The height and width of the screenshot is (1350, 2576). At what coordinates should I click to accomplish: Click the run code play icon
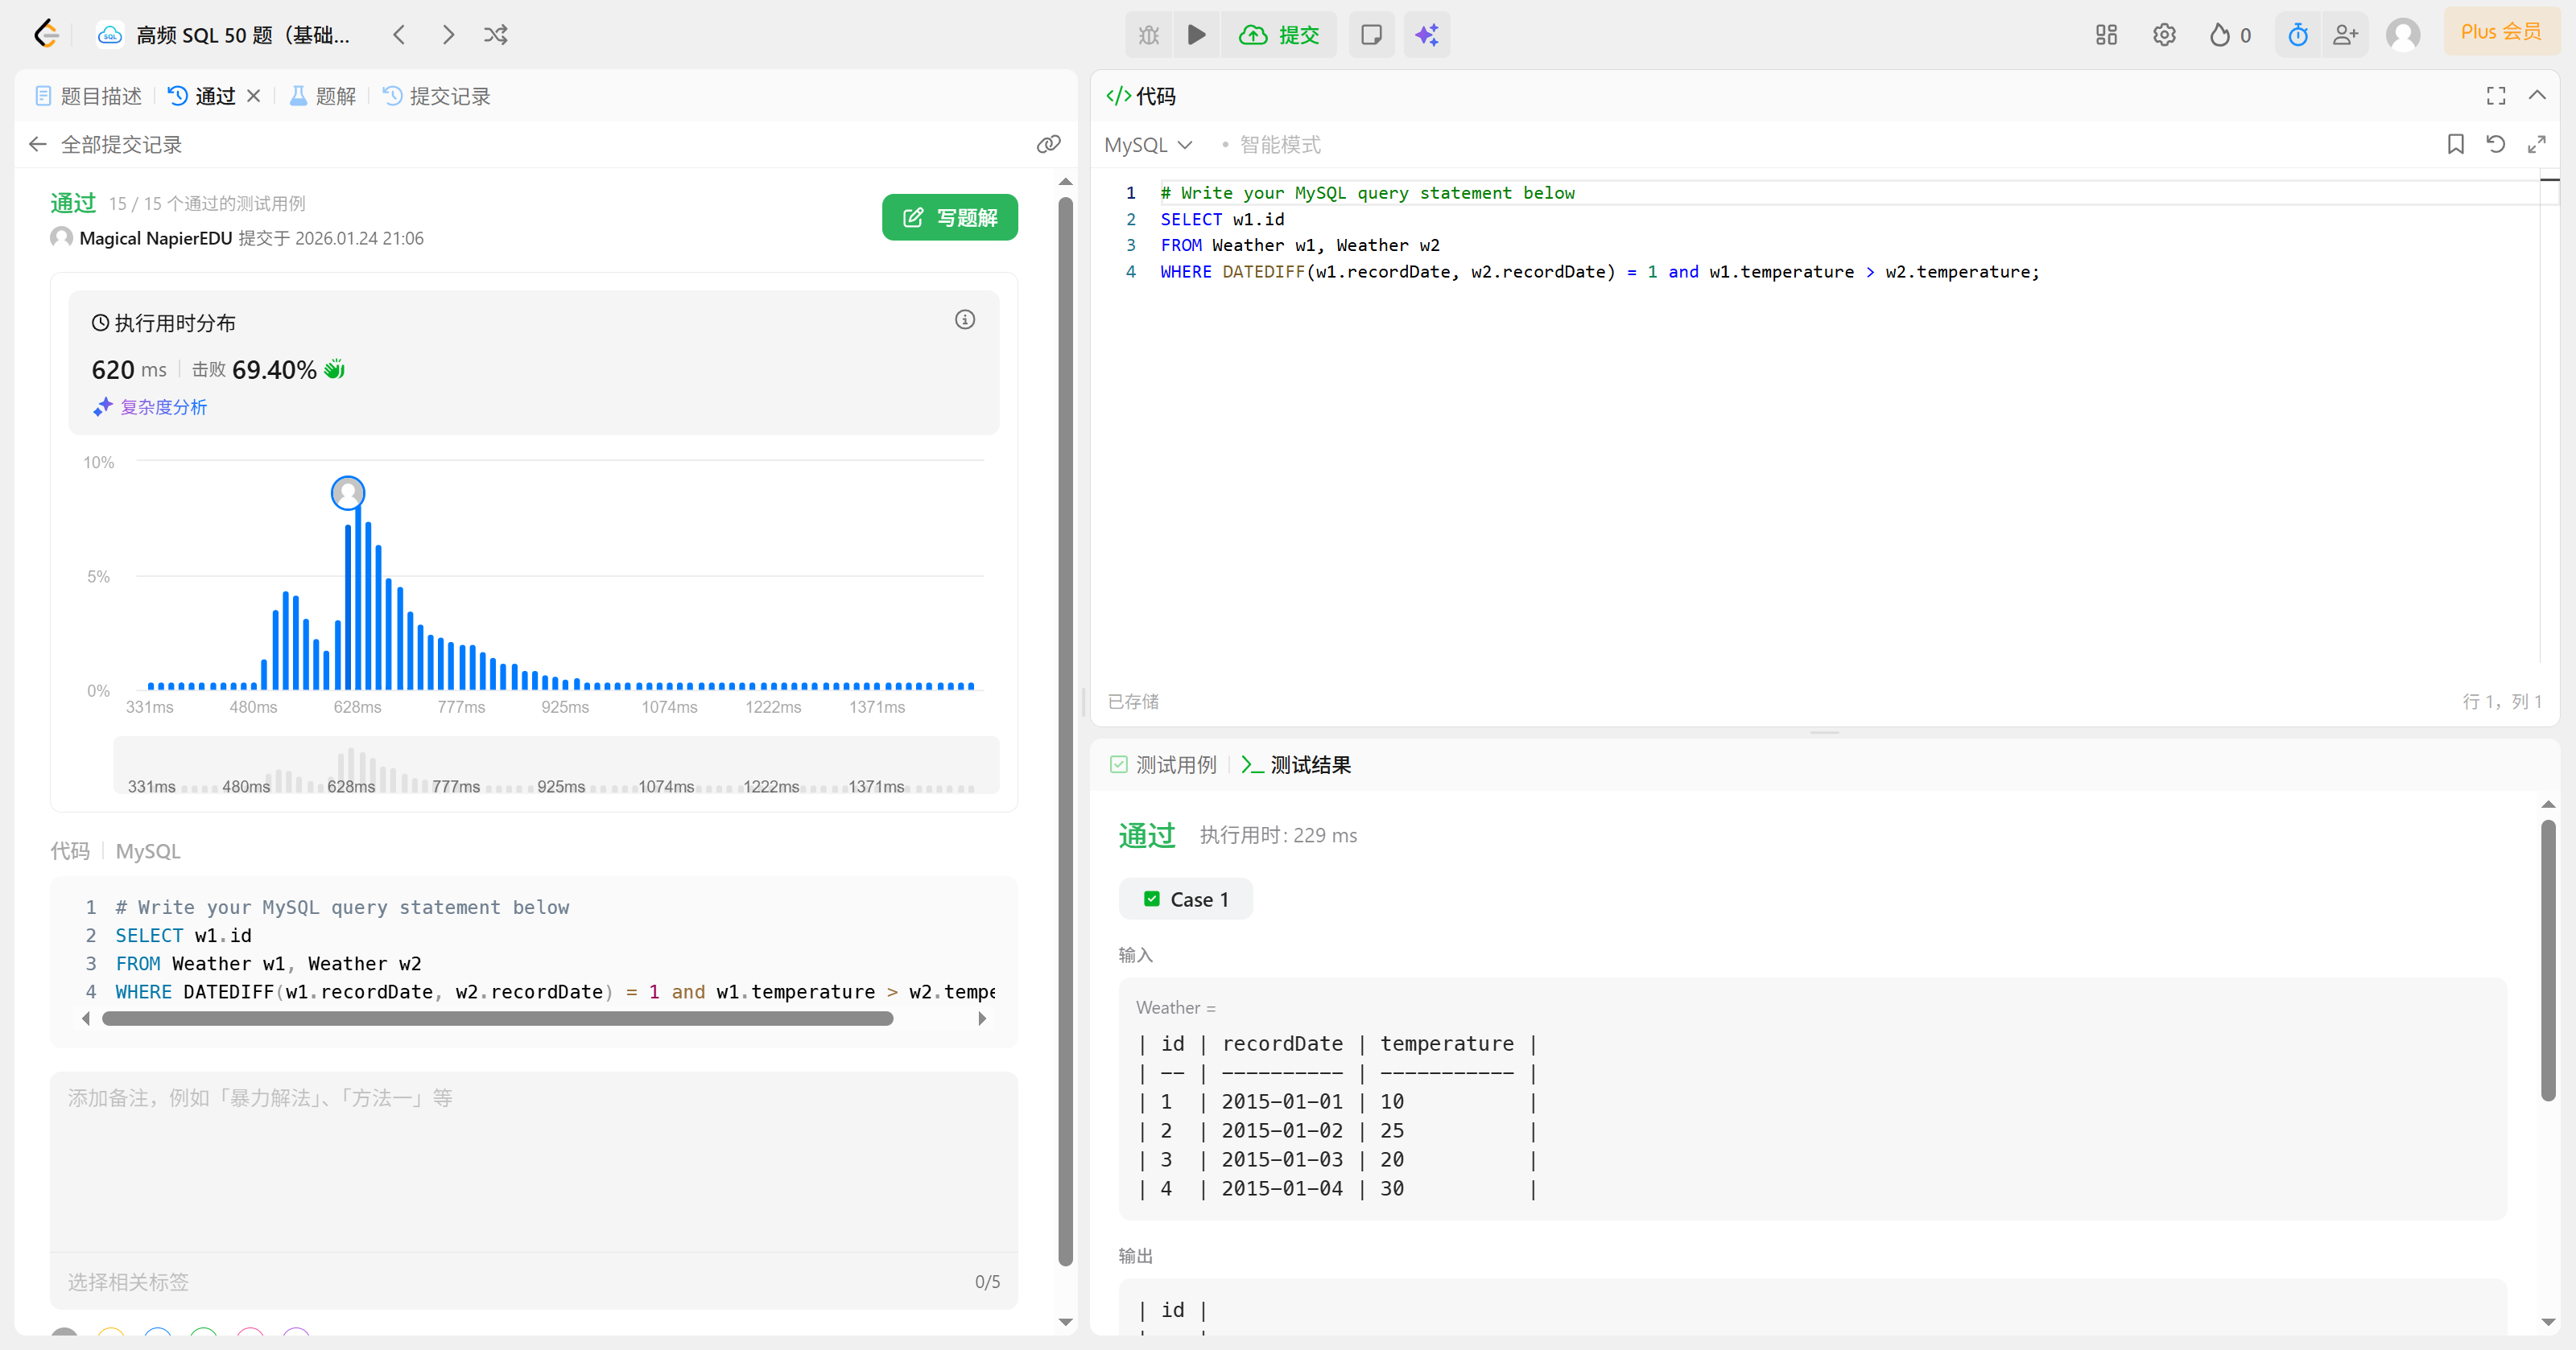click(1196, 35)
